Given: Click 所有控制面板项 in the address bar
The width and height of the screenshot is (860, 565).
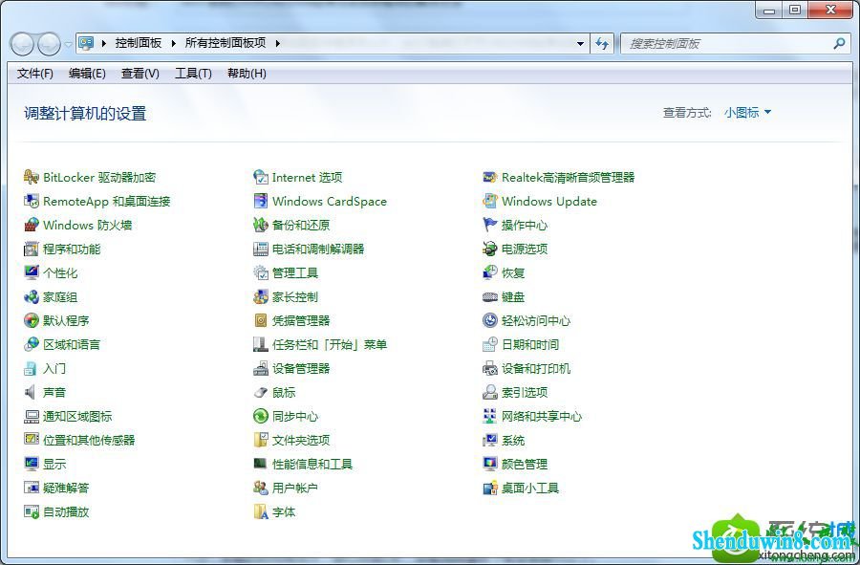Looking at the screenshot, I should [x=226, y=43].
